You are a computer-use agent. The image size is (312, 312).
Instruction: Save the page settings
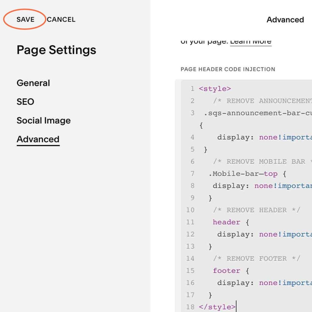25,19
